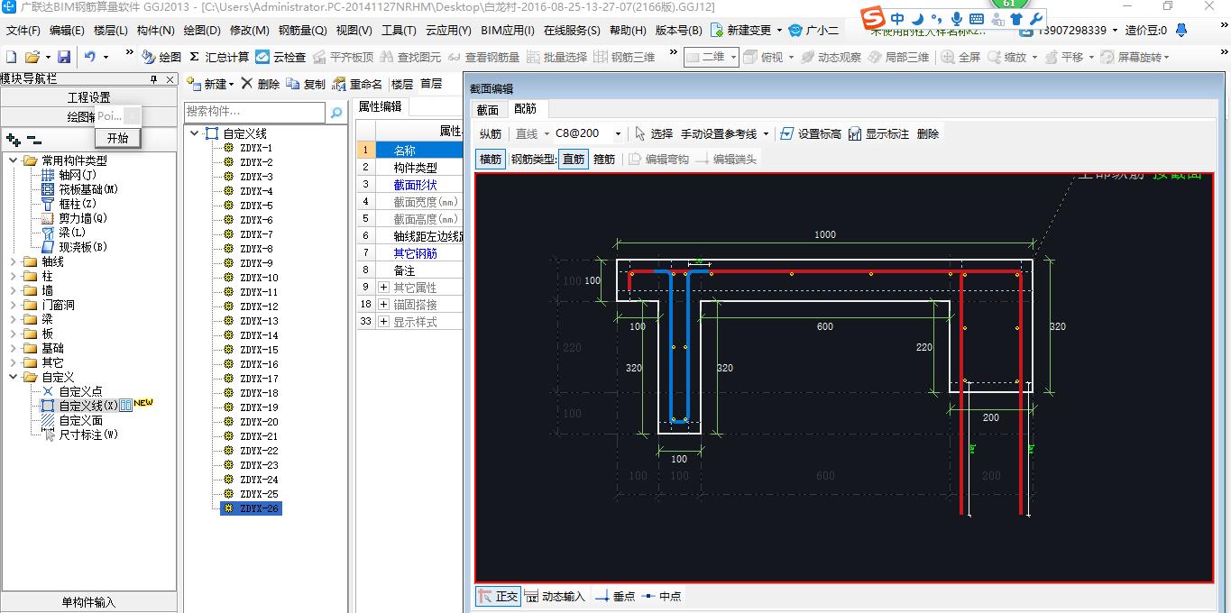Click 钢筋三维 rebar 3D tool
1231x613 pixels.
(624, 57)
